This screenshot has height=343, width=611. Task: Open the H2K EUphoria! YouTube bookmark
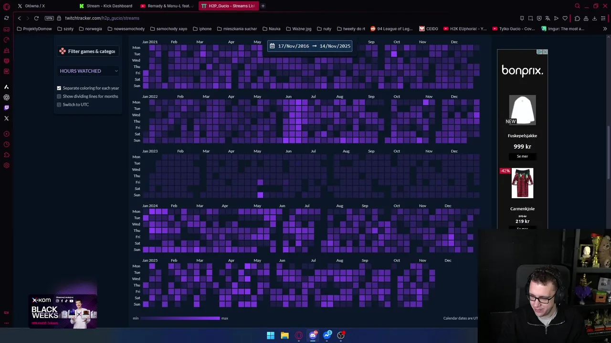point(465,29)
